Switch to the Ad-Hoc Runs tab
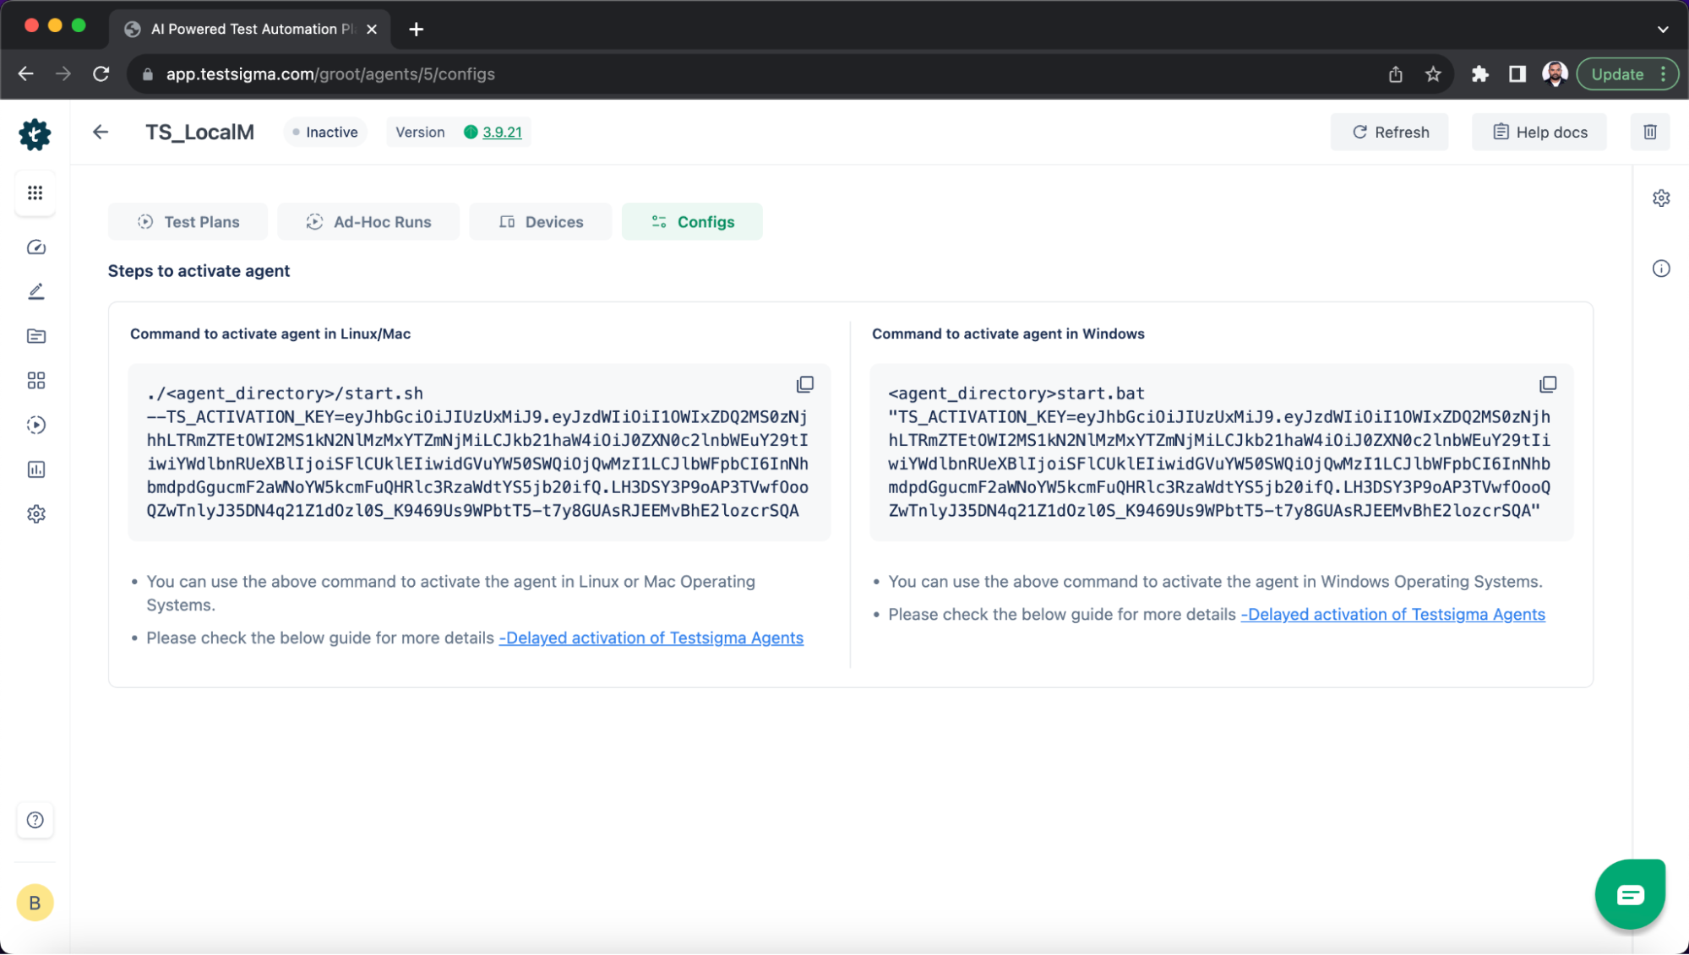This screenshot has width=1689, height=955. coord(368,222)
